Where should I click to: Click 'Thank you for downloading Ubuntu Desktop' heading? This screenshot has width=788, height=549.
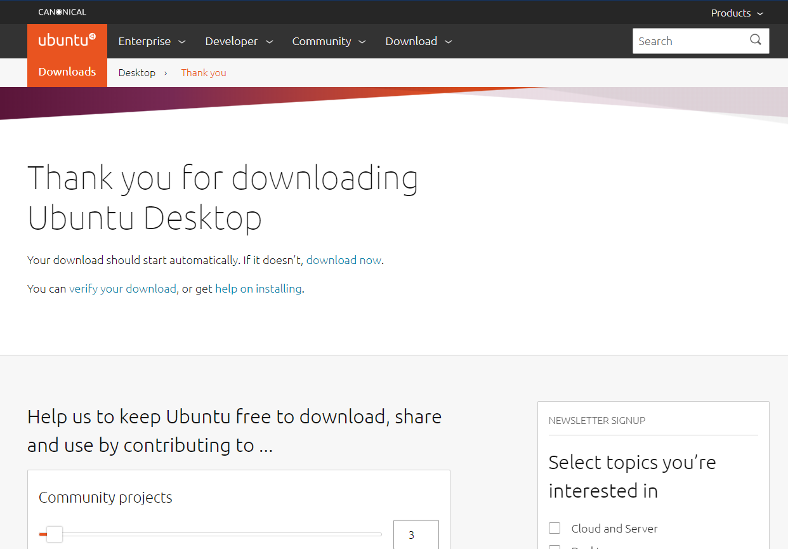point(223,197)
